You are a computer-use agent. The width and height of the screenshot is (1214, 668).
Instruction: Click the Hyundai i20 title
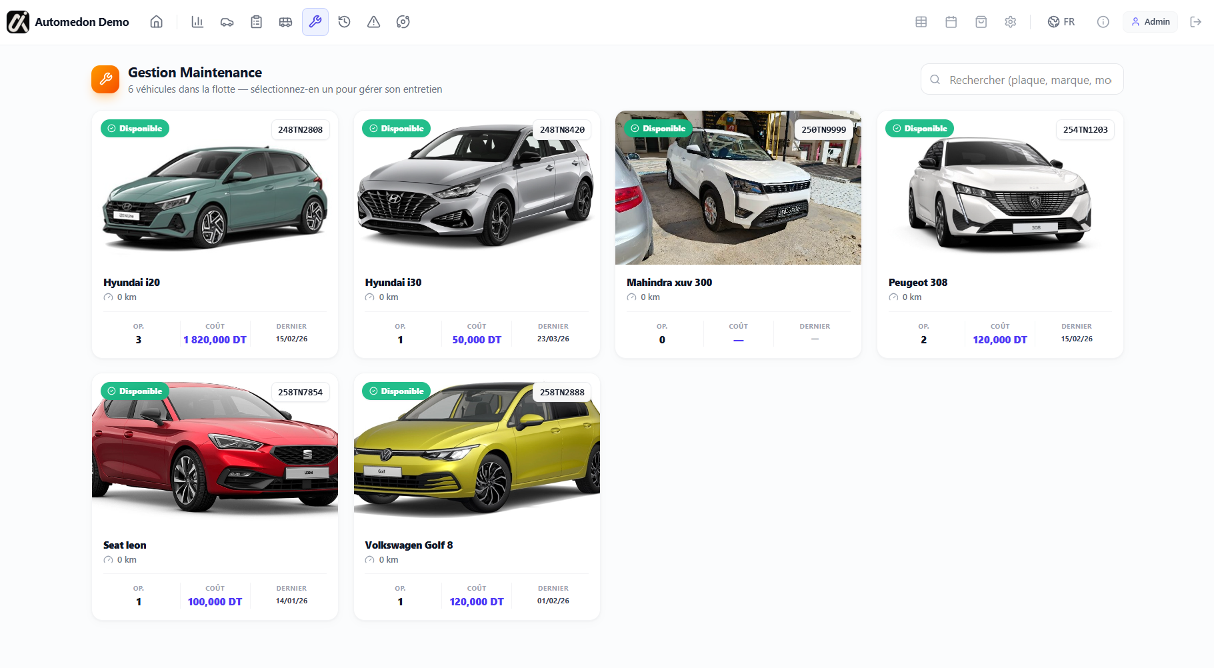131,283
